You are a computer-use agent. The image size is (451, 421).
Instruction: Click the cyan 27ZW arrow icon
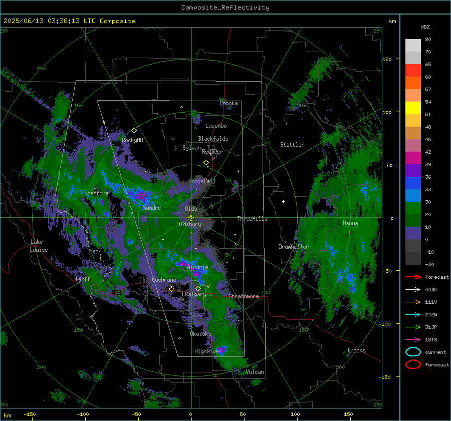click(413, 314)
